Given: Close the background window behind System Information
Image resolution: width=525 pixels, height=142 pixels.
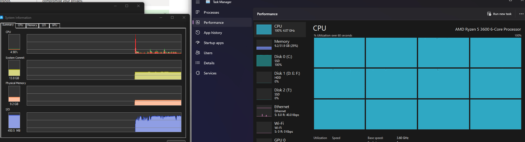Looking at the screenshot, I should pos(138,6).
